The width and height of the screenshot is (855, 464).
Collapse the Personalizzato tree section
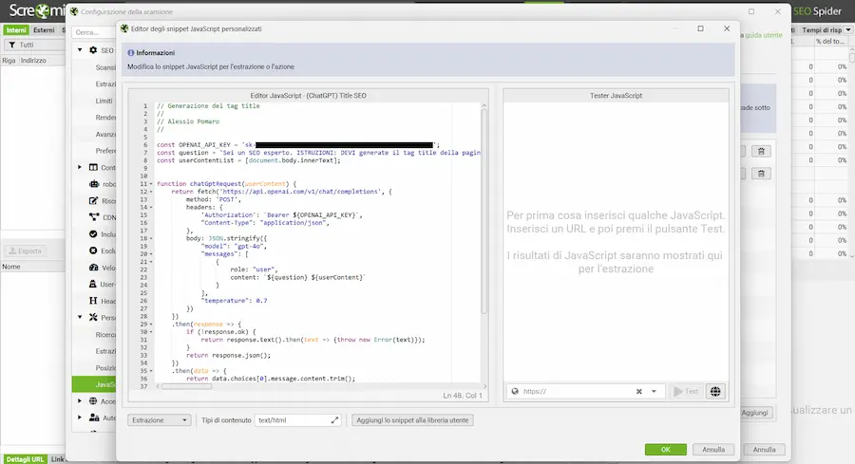tap(80, 317)
